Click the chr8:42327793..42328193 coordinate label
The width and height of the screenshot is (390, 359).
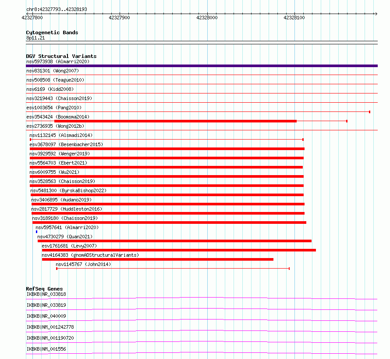(57, 10)
